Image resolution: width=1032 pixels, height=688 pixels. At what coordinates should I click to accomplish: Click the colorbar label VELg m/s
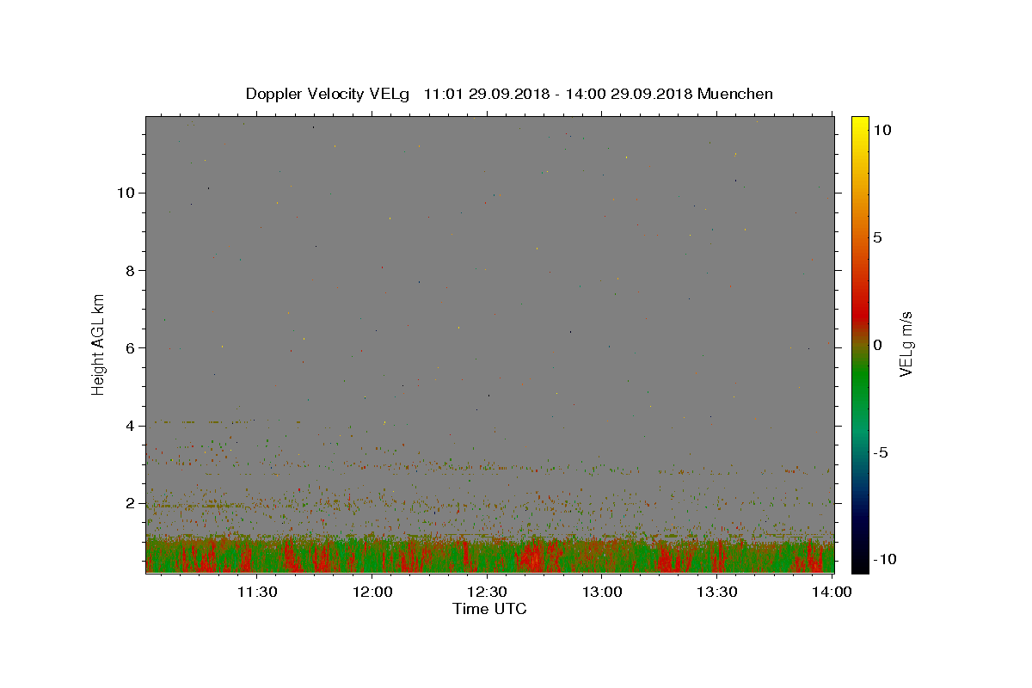[x=906, y=344]
